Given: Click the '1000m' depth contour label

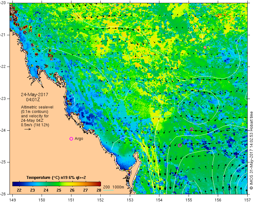Looking at the screenshot, I should tap(118, 187).
